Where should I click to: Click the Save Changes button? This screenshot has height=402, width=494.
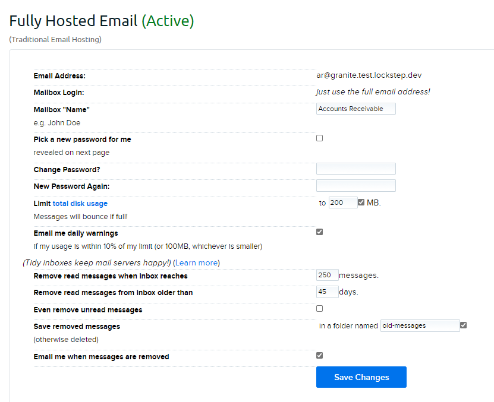361,377
